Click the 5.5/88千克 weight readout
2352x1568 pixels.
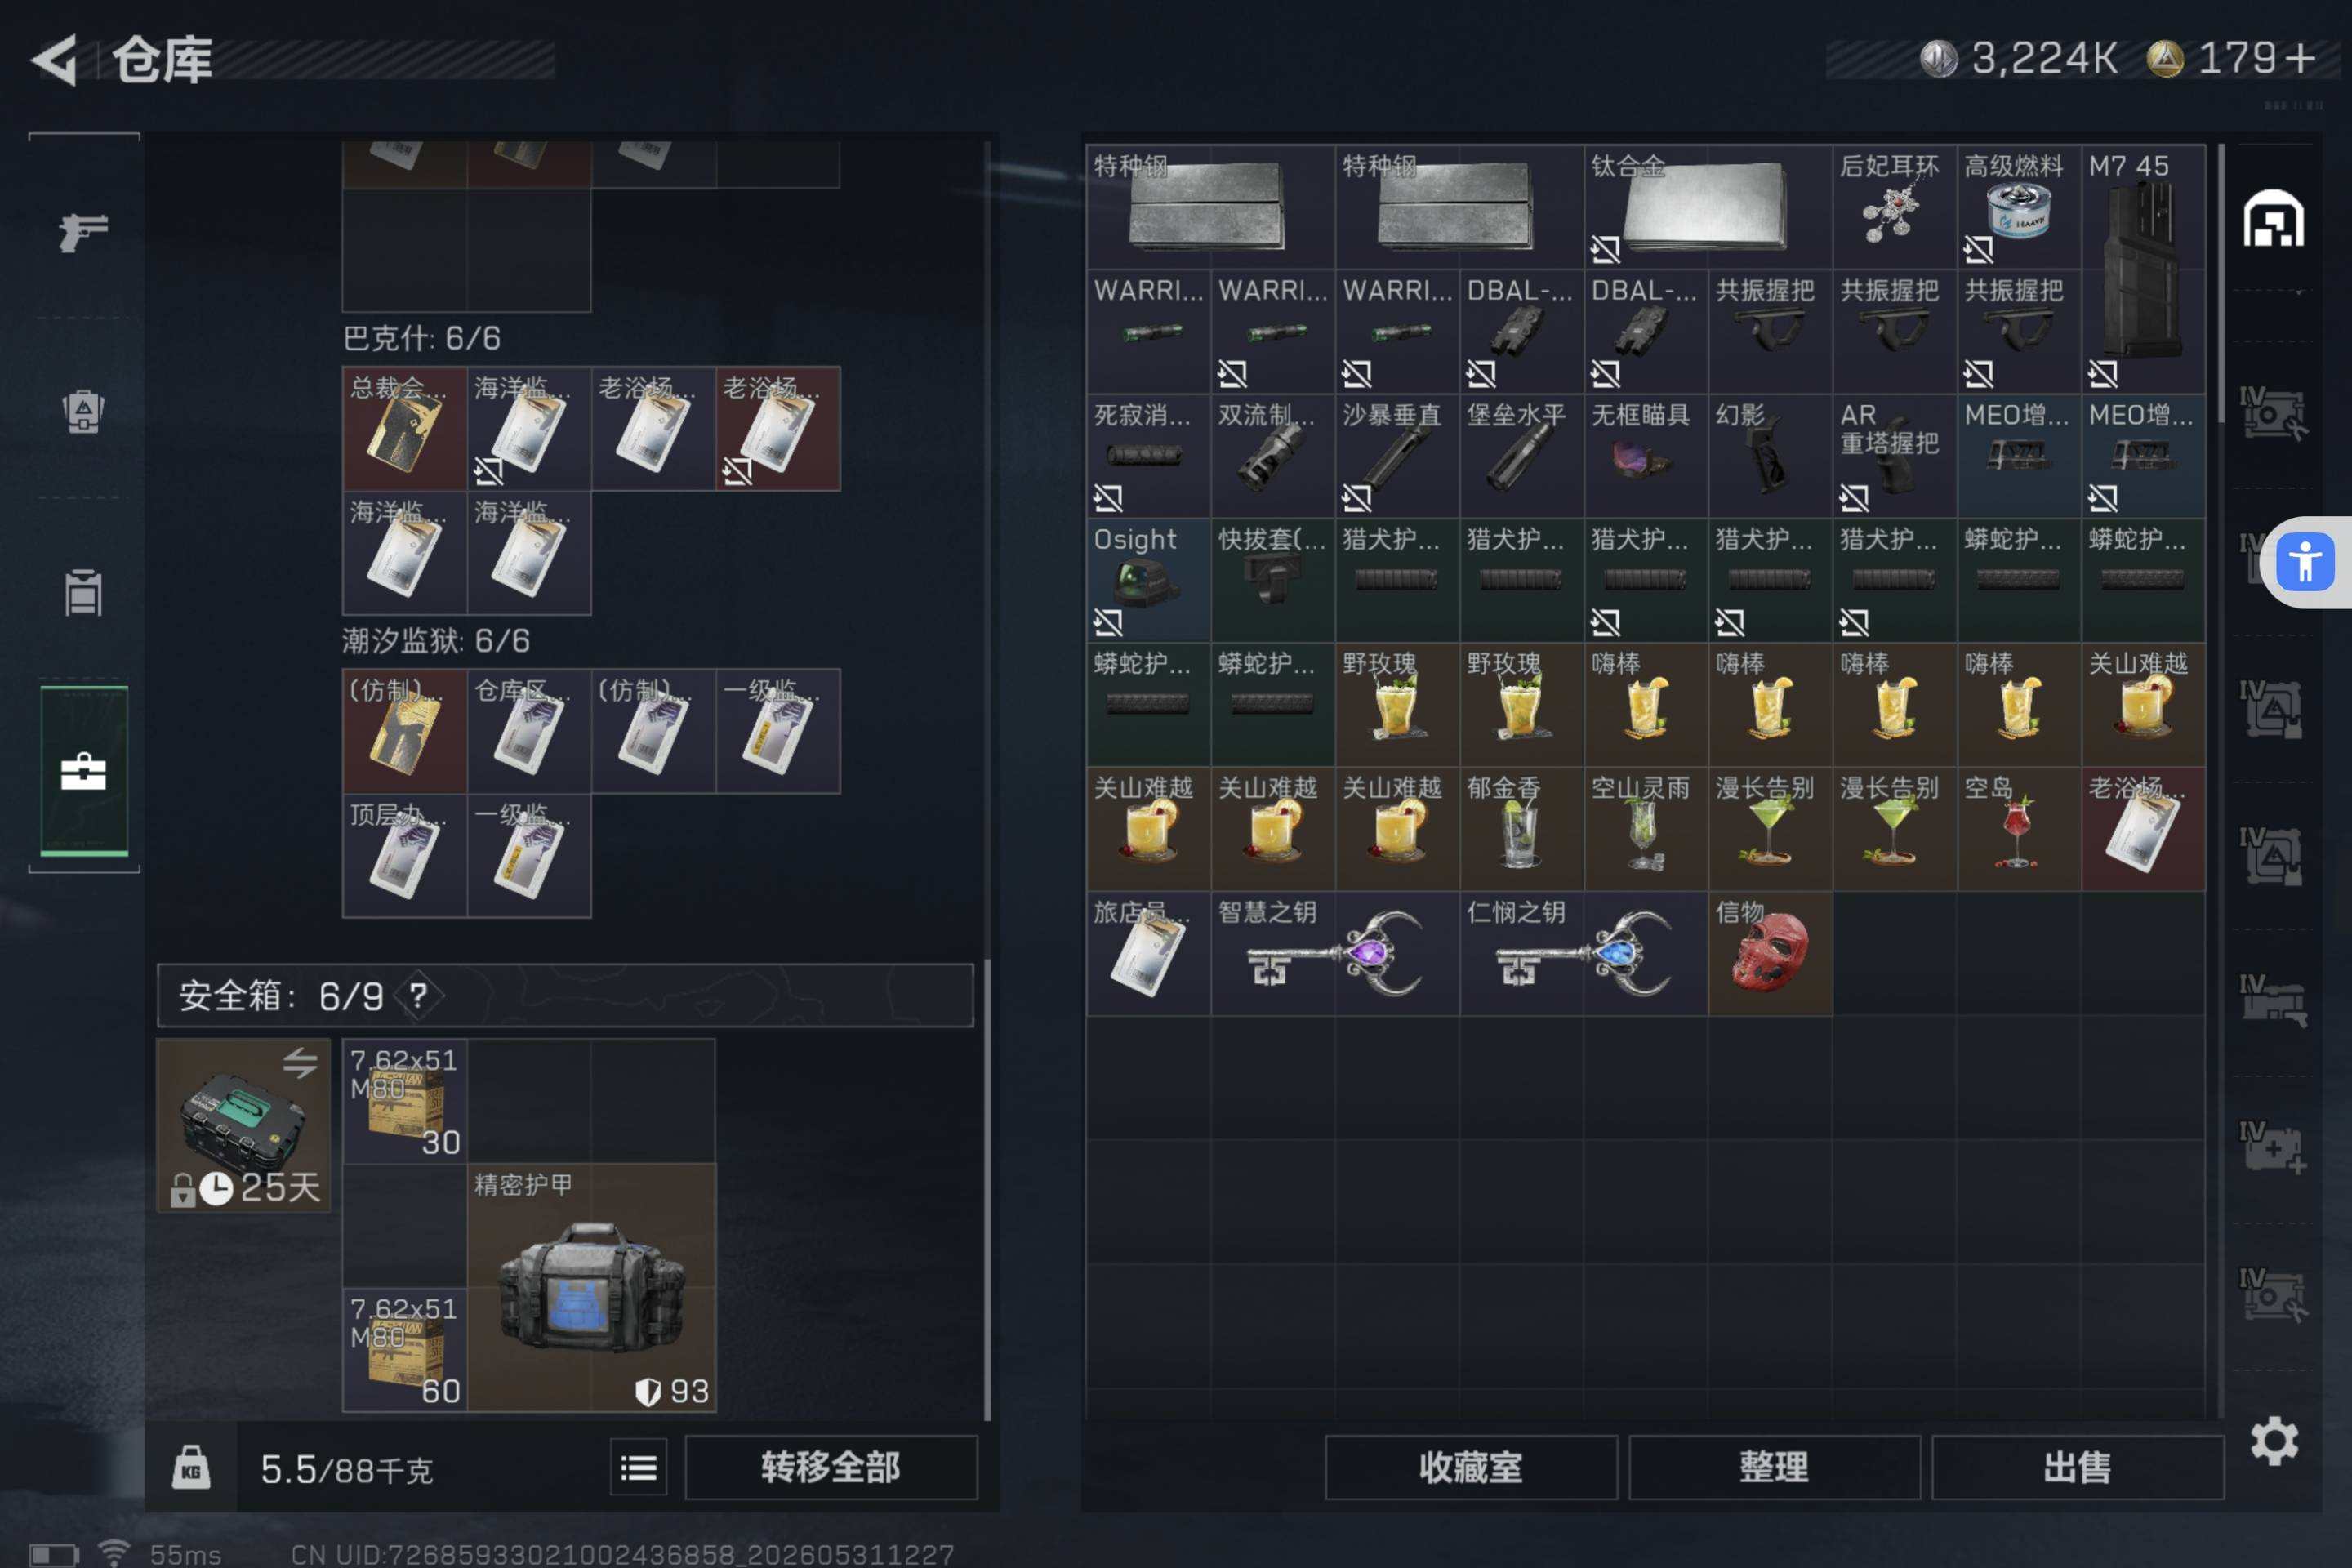(x=346, y=1469)
